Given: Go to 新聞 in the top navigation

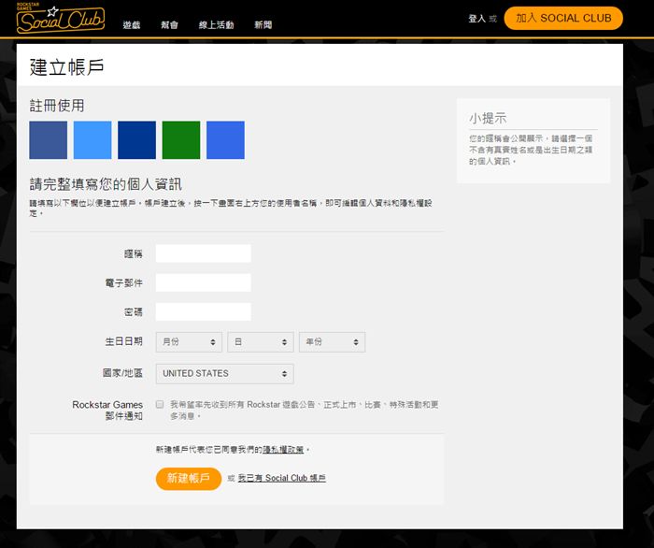Looking at the screenshot, I should 263,24.
